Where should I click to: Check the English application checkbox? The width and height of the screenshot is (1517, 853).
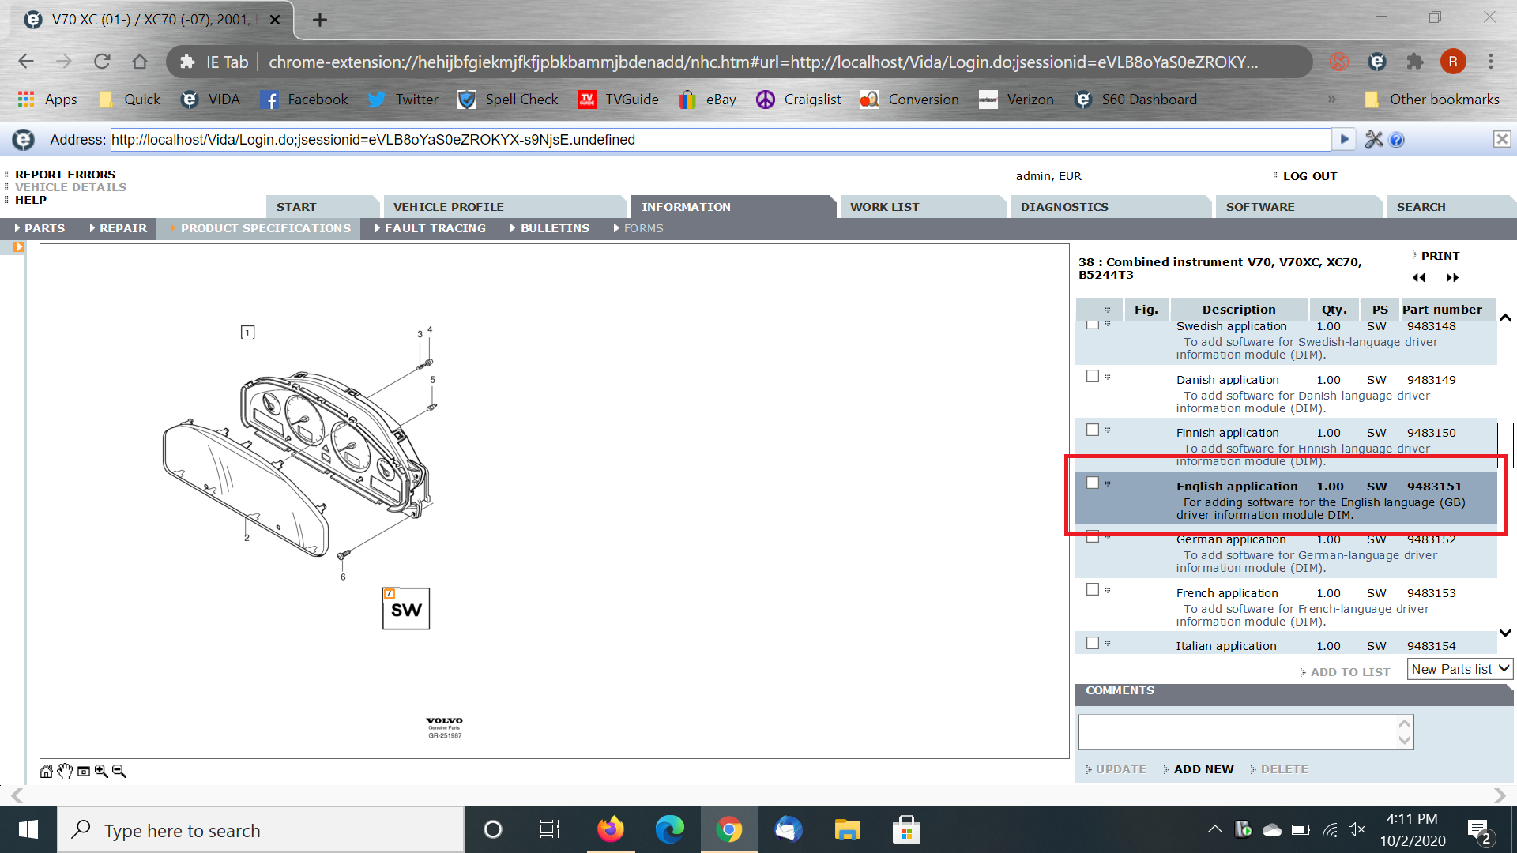[x=1093, y=483]
